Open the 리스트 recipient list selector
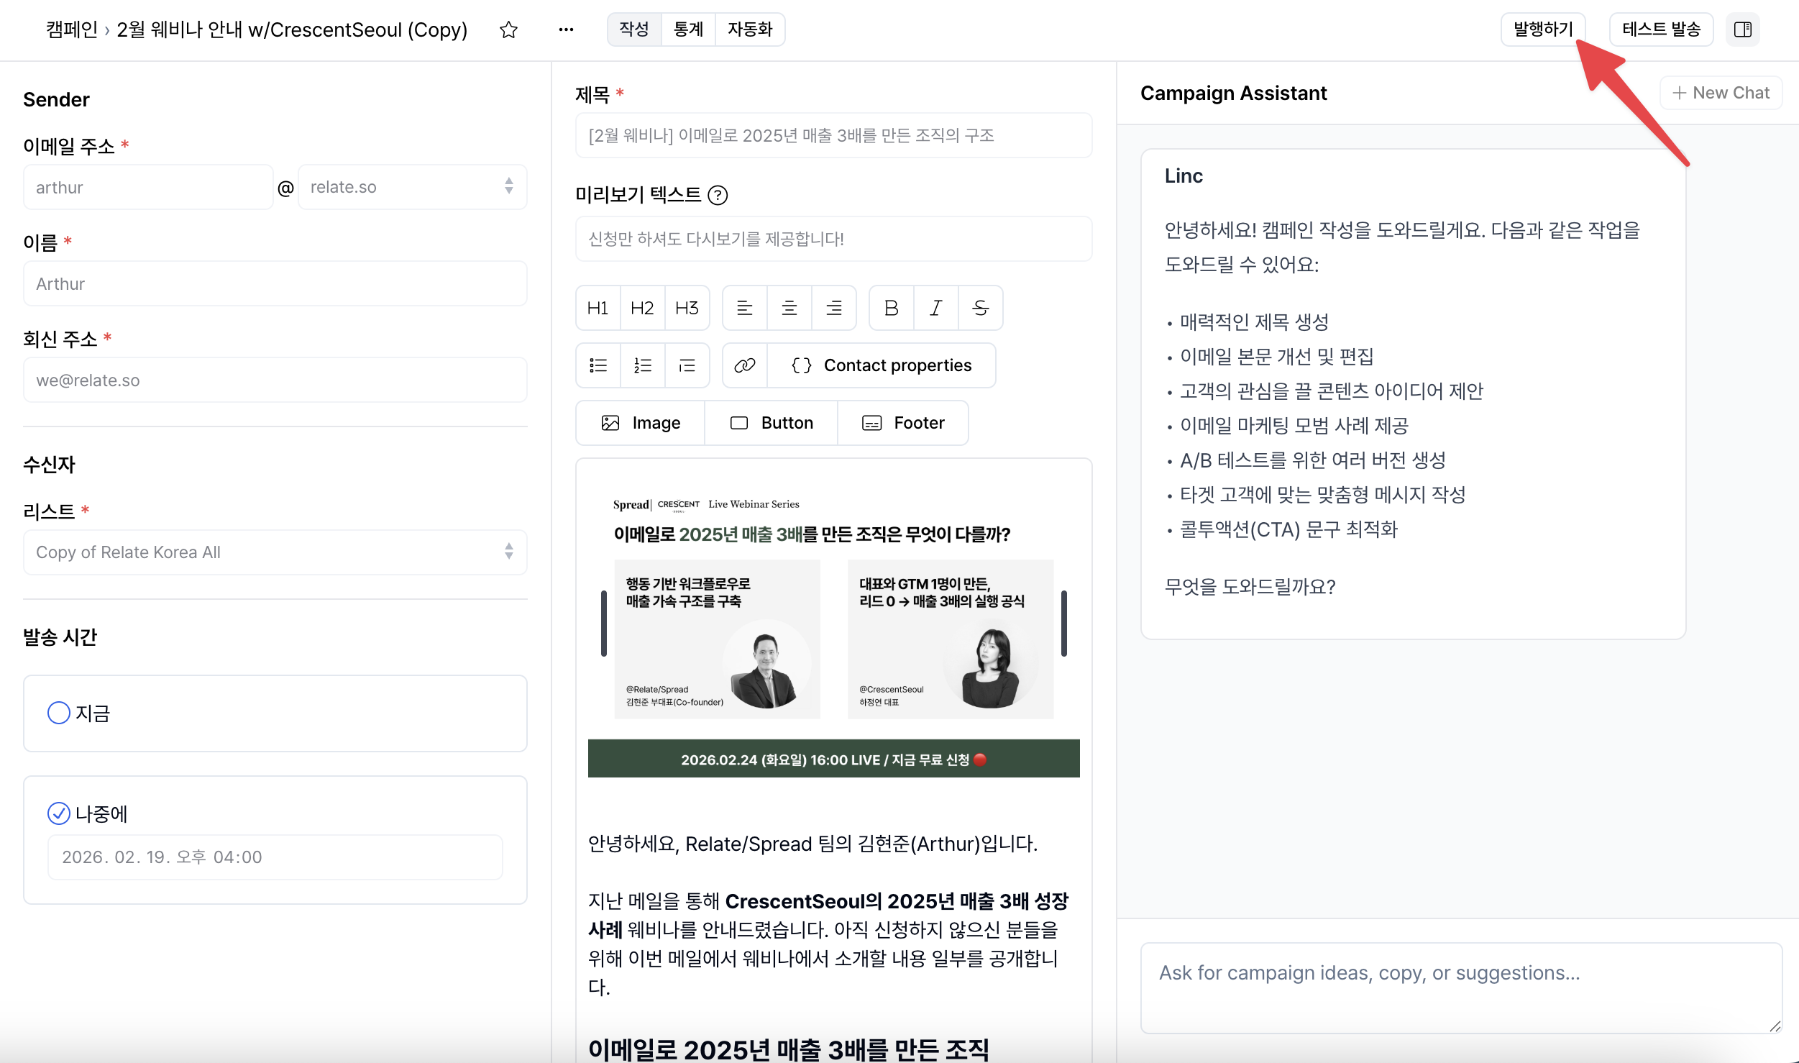Viewport: 1799px width, 1063px height. point(275,552)
